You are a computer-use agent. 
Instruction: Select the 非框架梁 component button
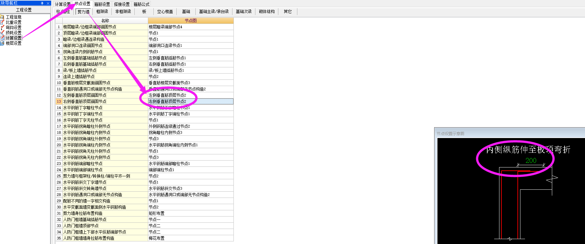pyautogui.click(x=123, y=12)
